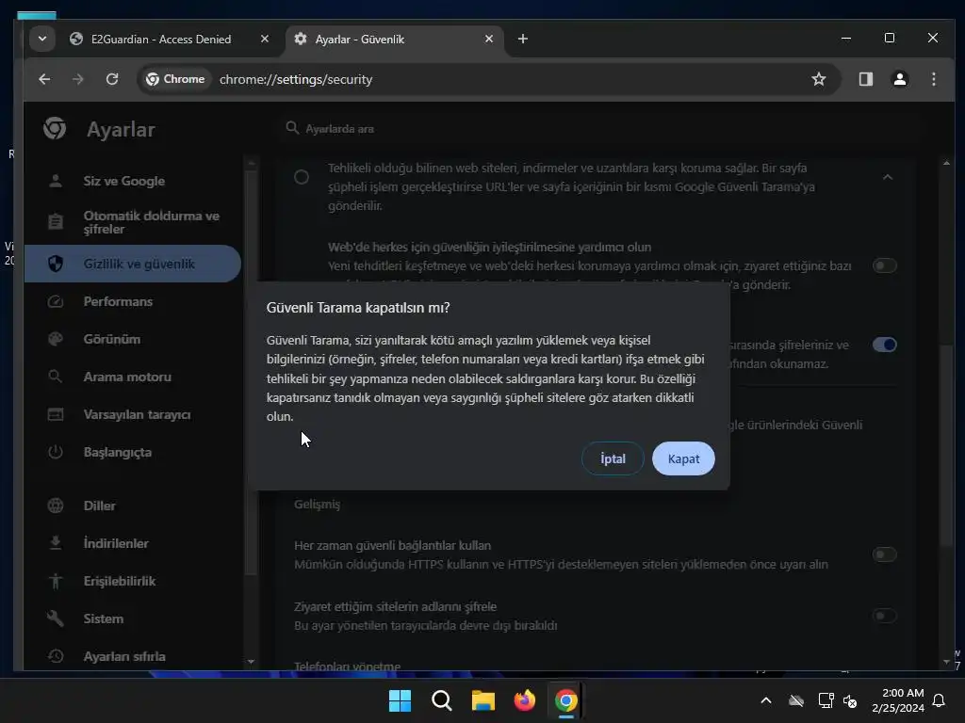
Task: Click the Chrome taskbar icon
Action: [x=566, y=700]
